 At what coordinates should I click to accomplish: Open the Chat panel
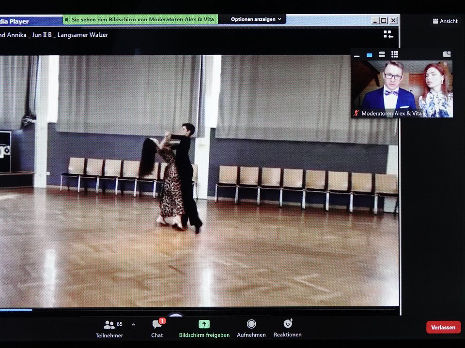point(157,329)
